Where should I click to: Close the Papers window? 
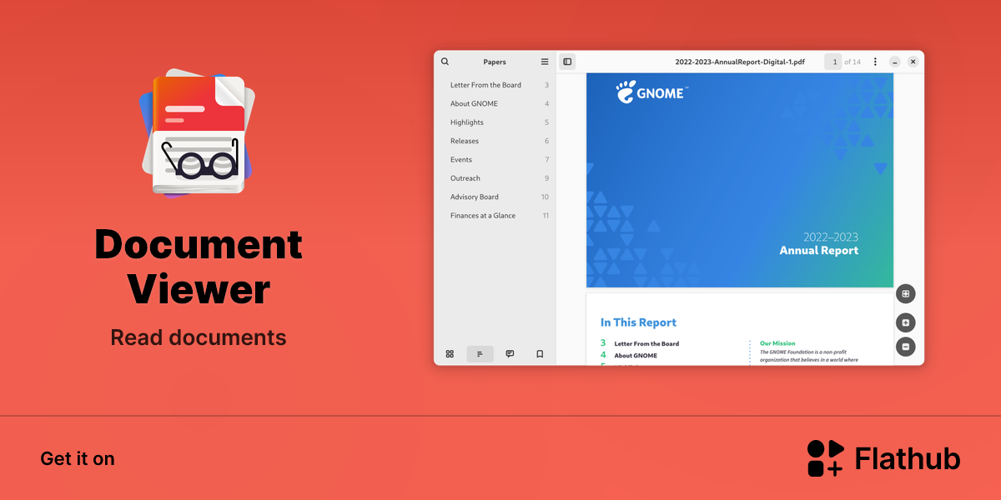point(913,62)
